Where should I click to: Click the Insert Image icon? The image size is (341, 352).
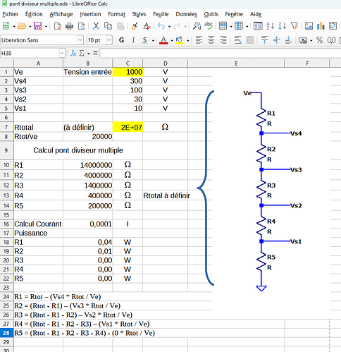(309, 26)
